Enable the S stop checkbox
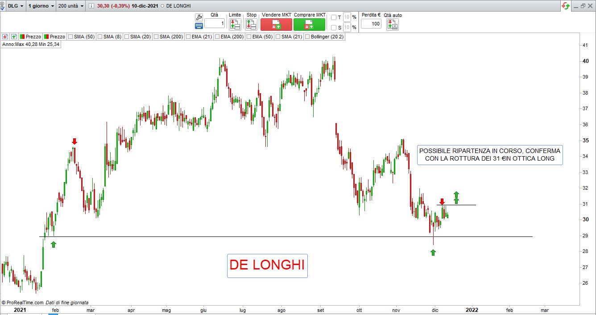The image size is (596, 315). click(x=334, y=28)
